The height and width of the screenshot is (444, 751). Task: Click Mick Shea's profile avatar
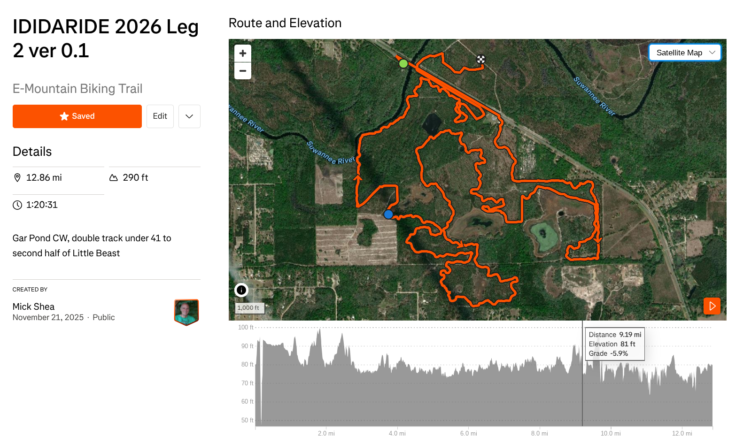[x=186, y=312]
